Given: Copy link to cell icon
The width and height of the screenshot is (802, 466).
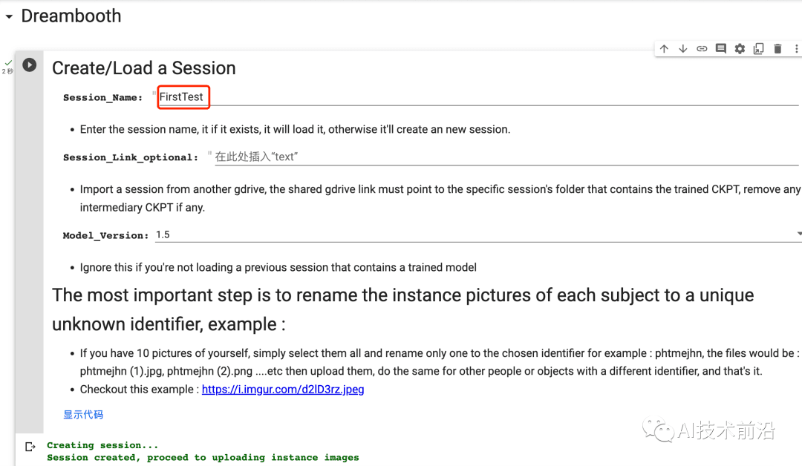Looking at the screenshot, I should coord(702,49).
